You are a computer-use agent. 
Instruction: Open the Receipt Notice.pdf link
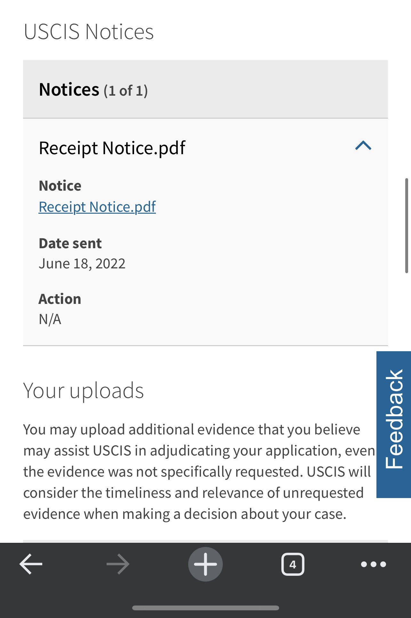point(97,207)
